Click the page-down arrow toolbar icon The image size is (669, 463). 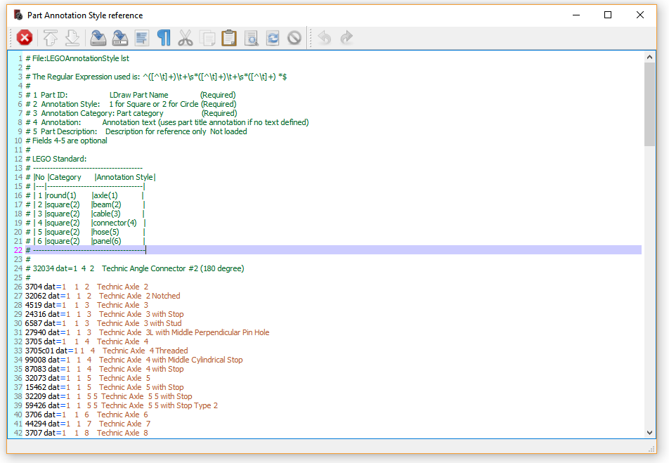[73, 37]
